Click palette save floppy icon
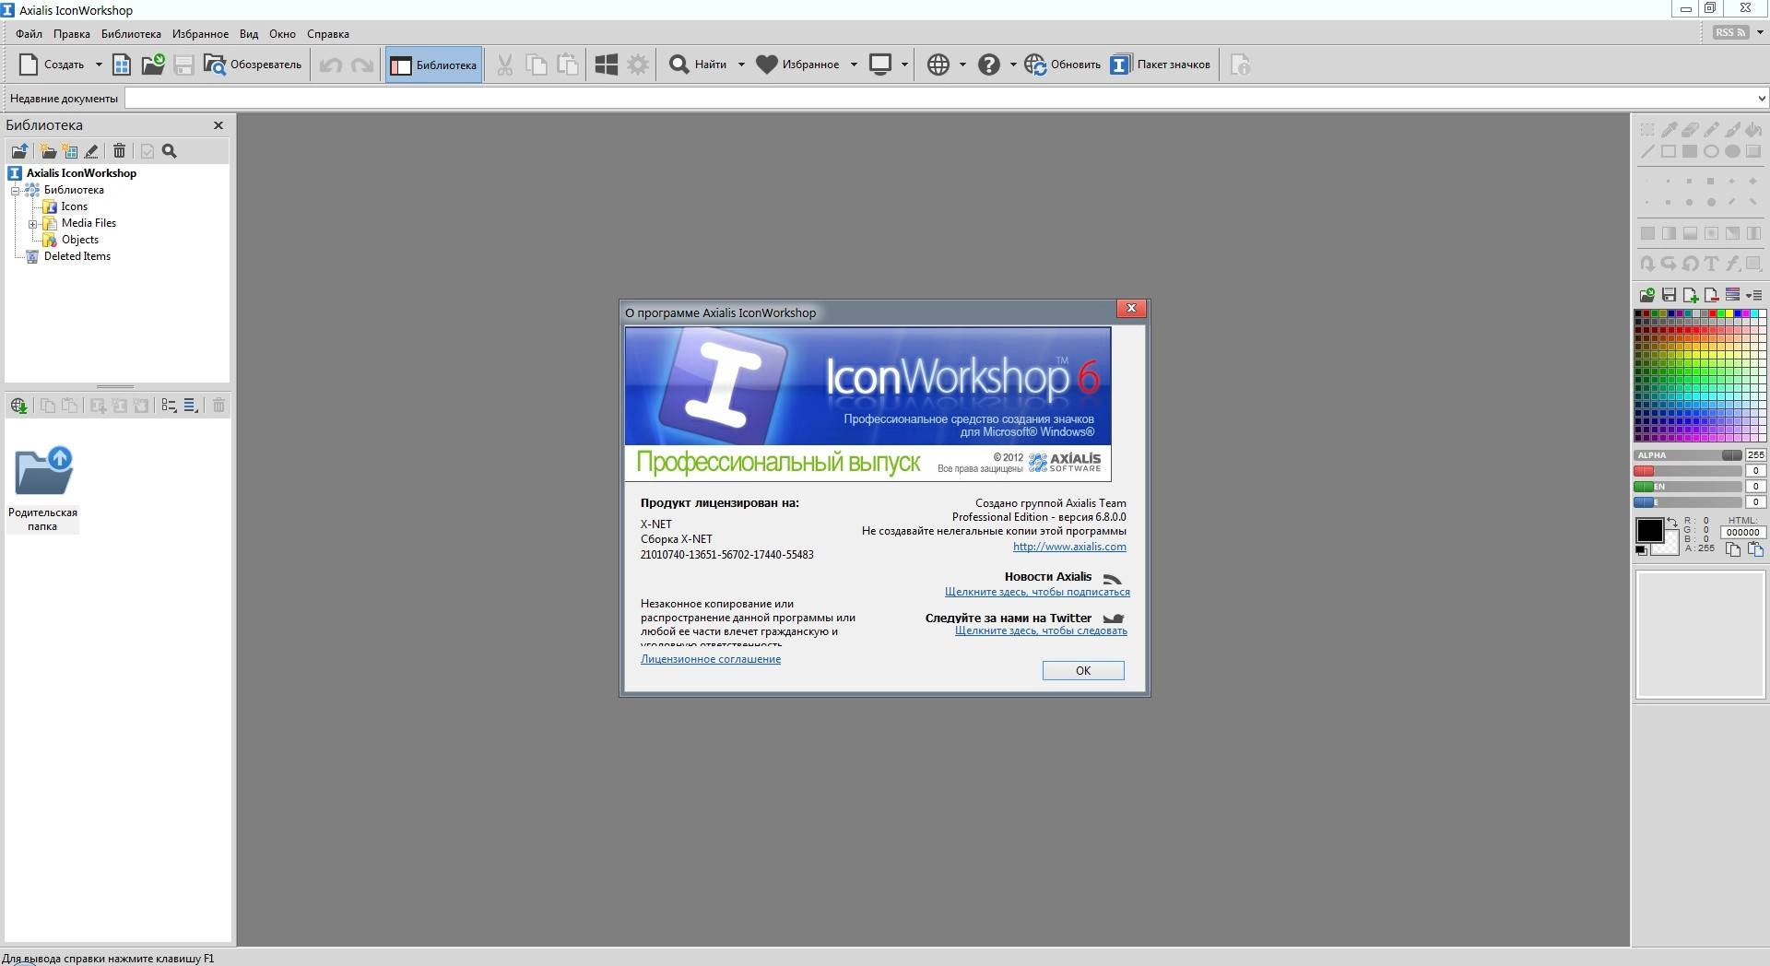Viewport: 1770px width, 966px height. click(x=1669, y=295)
